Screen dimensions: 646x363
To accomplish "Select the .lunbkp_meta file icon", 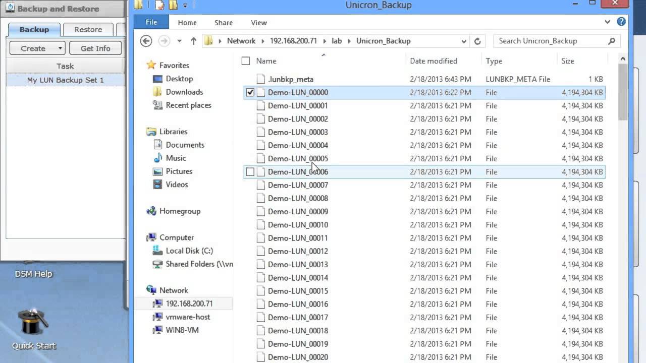I will click(260, 79).
